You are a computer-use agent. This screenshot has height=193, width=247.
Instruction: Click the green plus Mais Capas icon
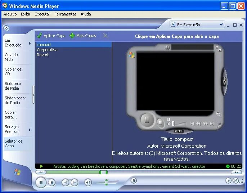point(72,36)
